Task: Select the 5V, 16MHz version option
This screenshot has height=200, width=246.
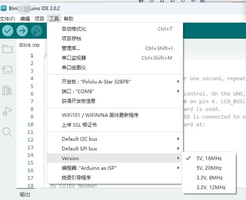Action: [x=209, y=158]
